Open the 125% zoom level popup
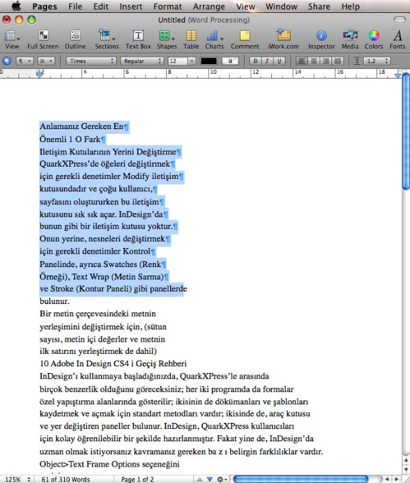This screenshot has width=410, height=483. 18,480
